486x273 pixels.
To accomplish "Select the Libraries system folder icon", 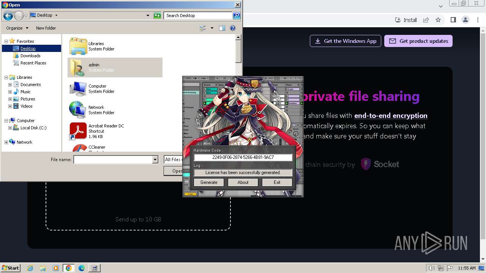I will [x=78, y=46].
